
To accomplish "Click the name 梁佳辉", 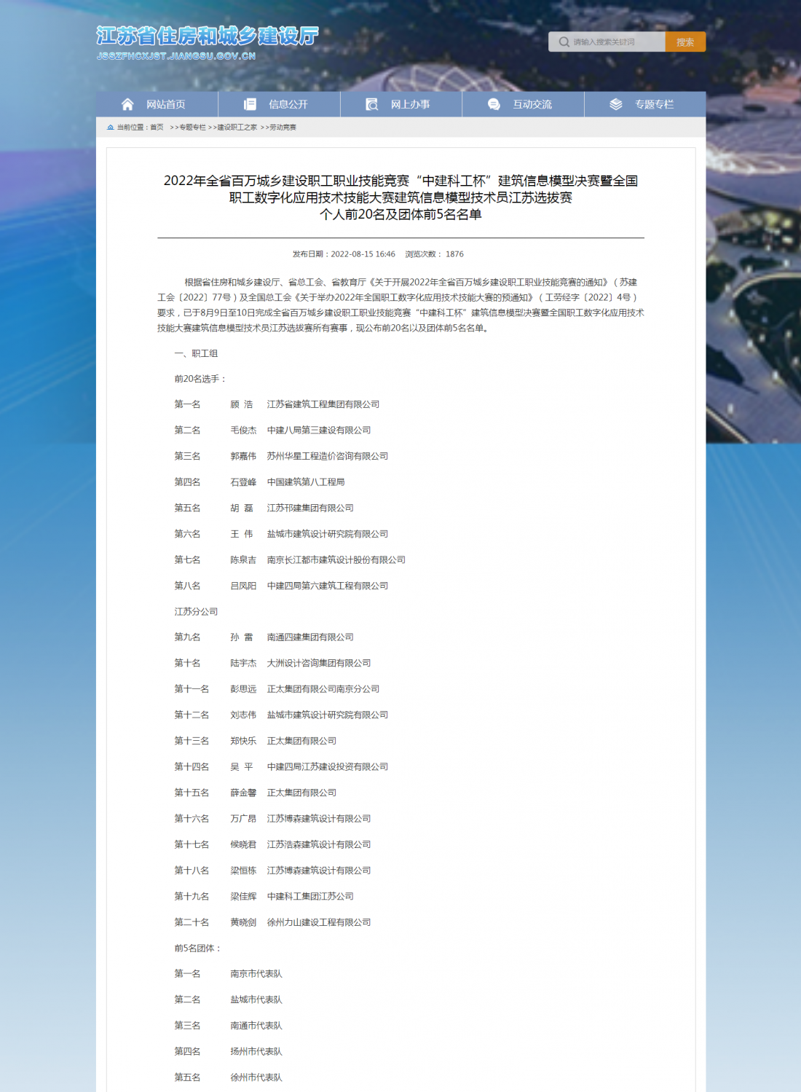I will (x=243, y=897).
